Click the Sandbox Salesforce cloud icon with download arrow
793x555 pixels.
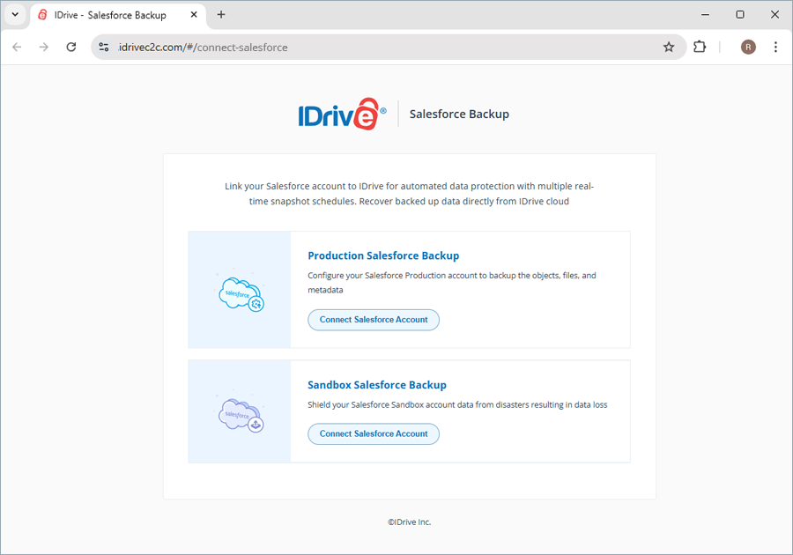[240, 412]
